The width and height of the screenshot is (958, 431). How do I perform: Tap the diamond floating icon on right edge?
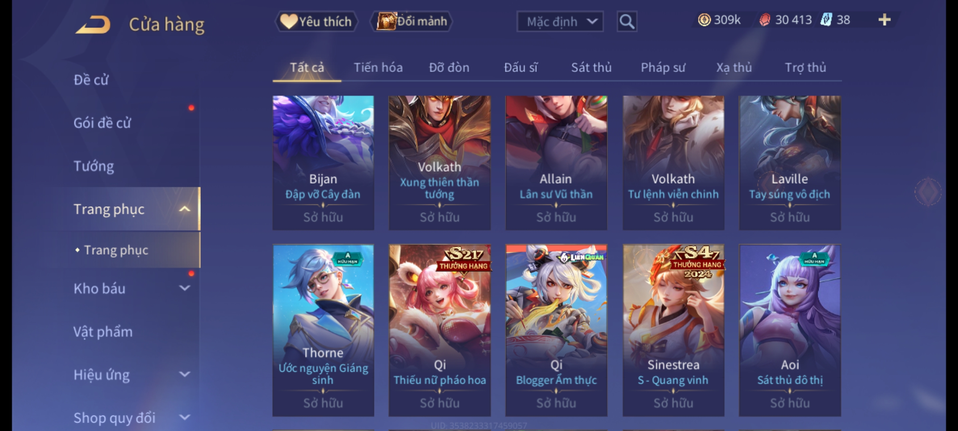click(928, 192)
